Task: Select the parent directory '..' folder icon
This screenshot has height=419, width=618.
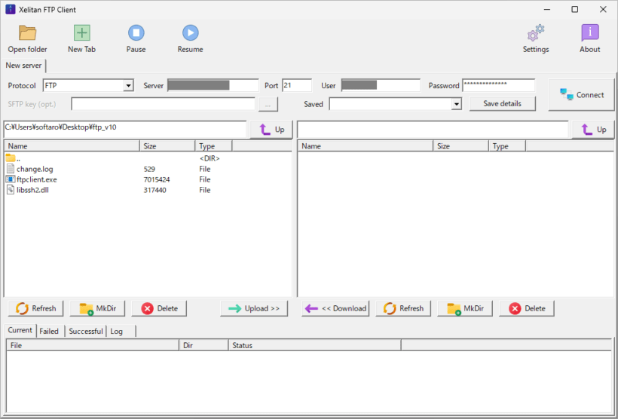Action: tap(11, 158)
